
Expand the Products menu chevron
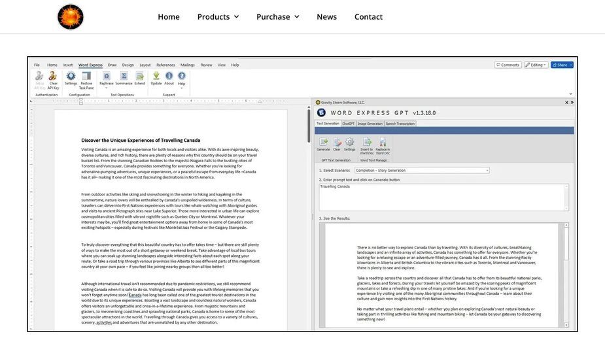[237, 16]
